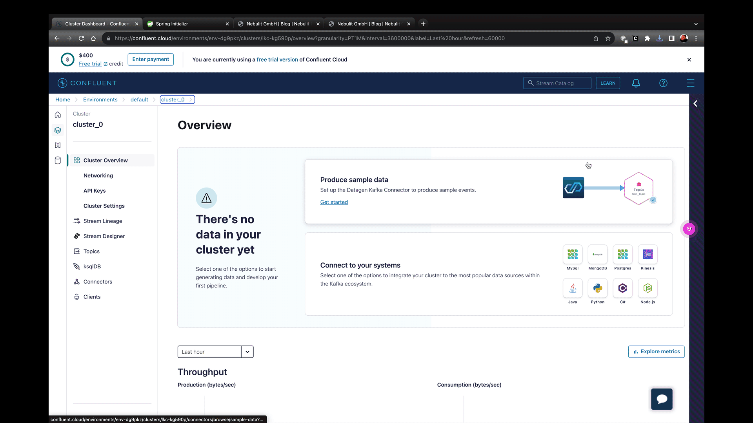Select the Kinesis integration tile
753x423 pixels.
[648, 255]
